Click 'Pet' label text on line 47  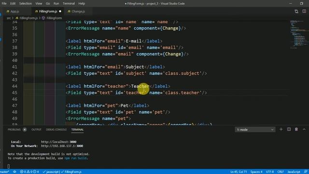(x=125, y=105)
